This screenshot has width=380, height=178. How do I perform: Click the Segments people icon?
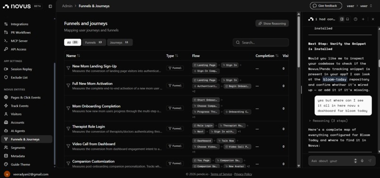click(x=6, y=148)
